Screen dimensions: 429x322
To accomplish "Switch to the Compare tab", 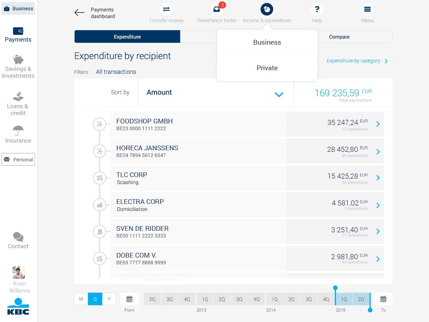I will coord(339,37).
